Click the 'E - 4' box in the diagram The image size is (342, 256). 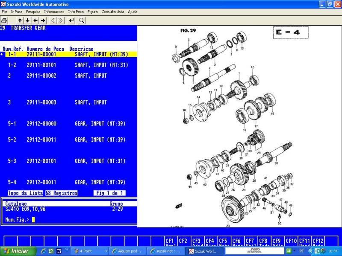(x=291, y=32)
